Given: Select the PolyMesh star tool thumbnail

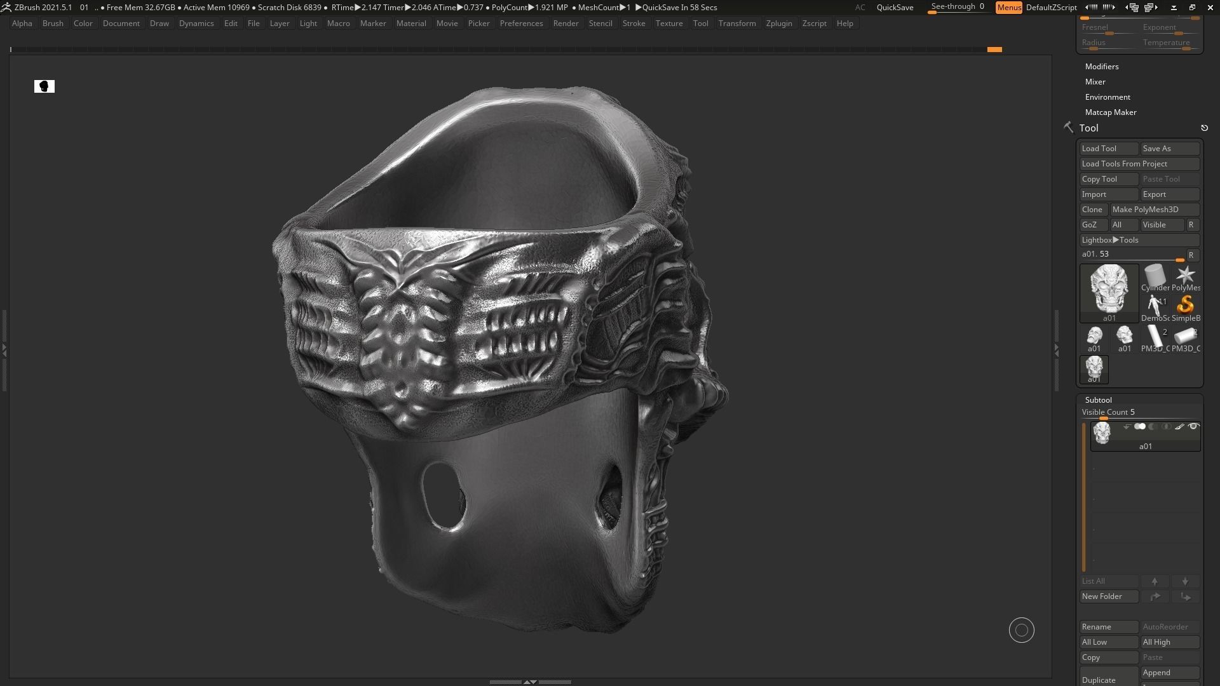Looking at the screenshot, I should [1186, 278].
